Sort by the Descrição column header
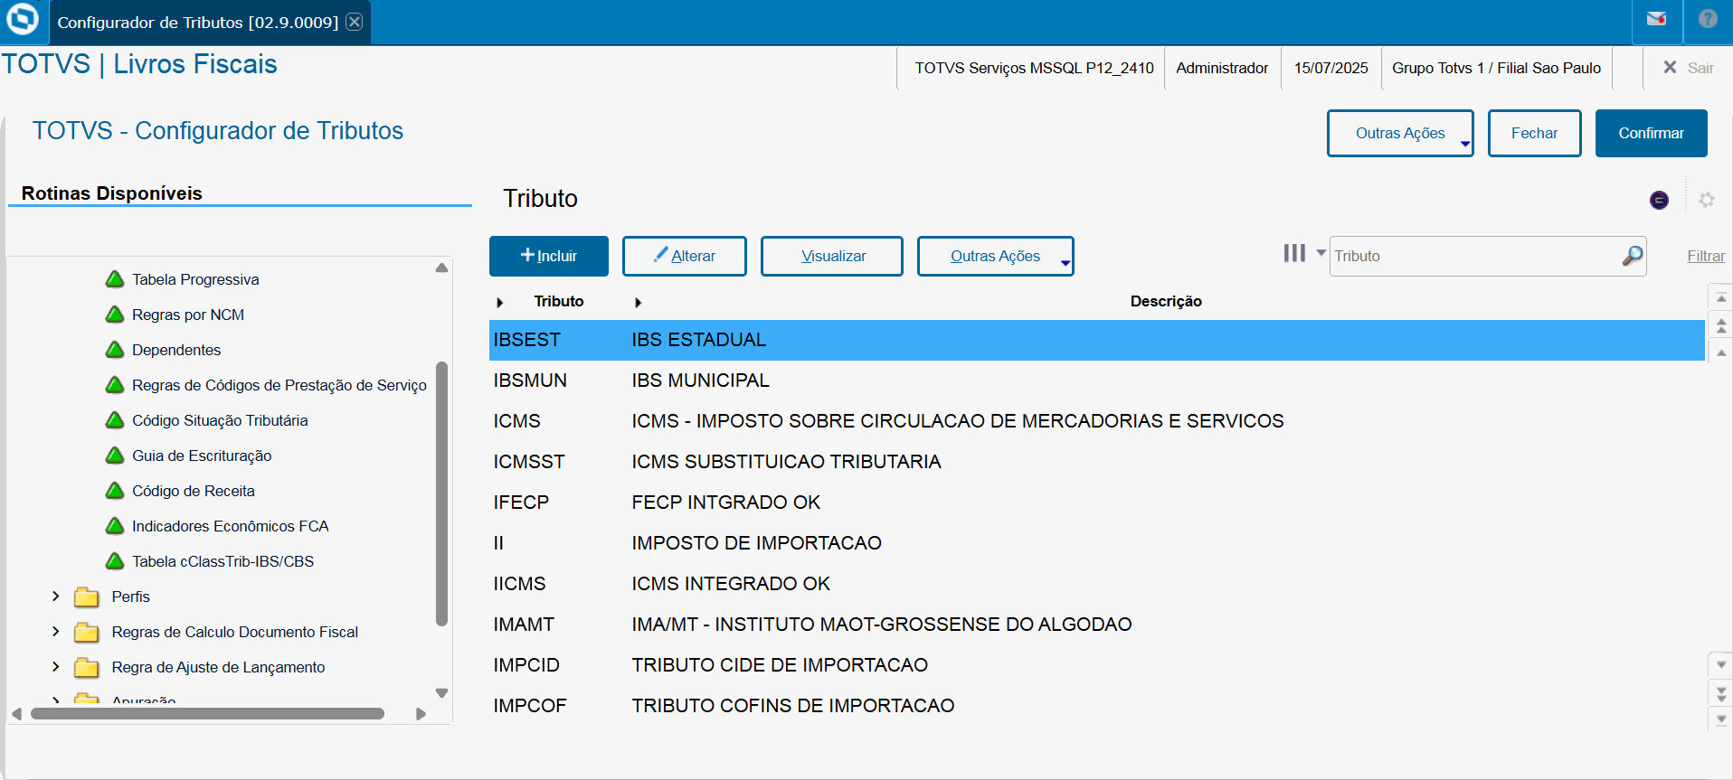 (1166, 301)
